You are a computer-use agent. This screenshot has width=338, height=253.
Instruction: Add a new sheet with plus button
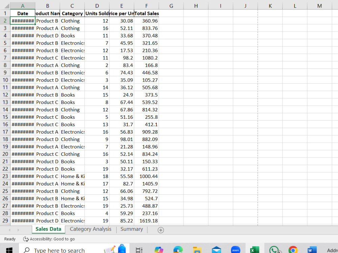click(161, 230)
